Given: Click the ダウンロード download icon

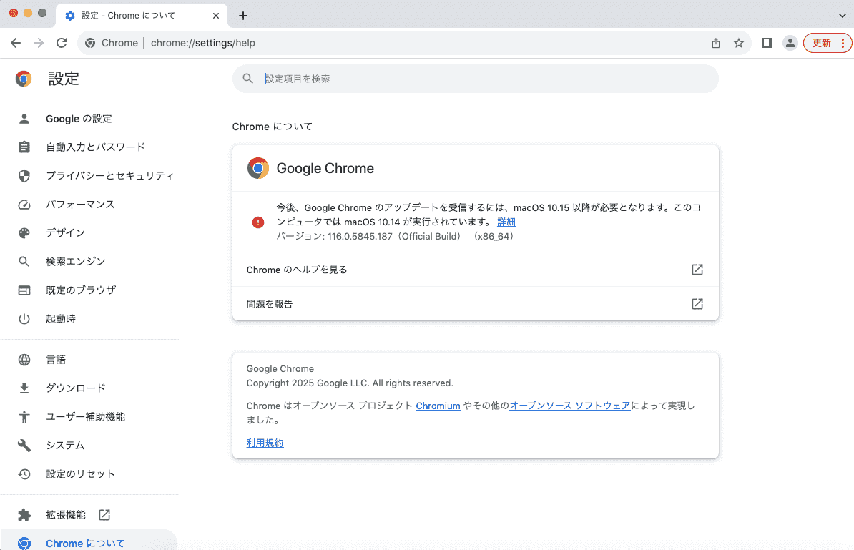Looking at the screenshot, I should coord(24,388).
